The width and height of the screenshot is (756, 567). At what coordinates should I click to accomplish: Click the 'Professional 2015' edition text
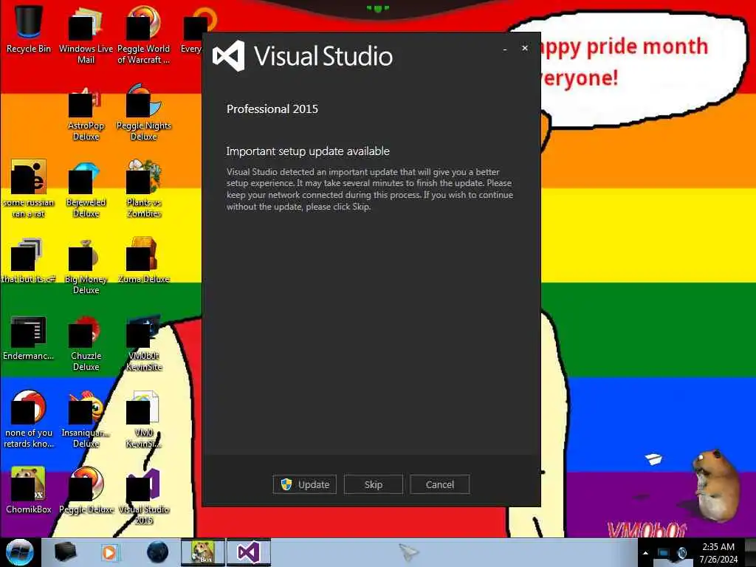click(x=272, y=109)
